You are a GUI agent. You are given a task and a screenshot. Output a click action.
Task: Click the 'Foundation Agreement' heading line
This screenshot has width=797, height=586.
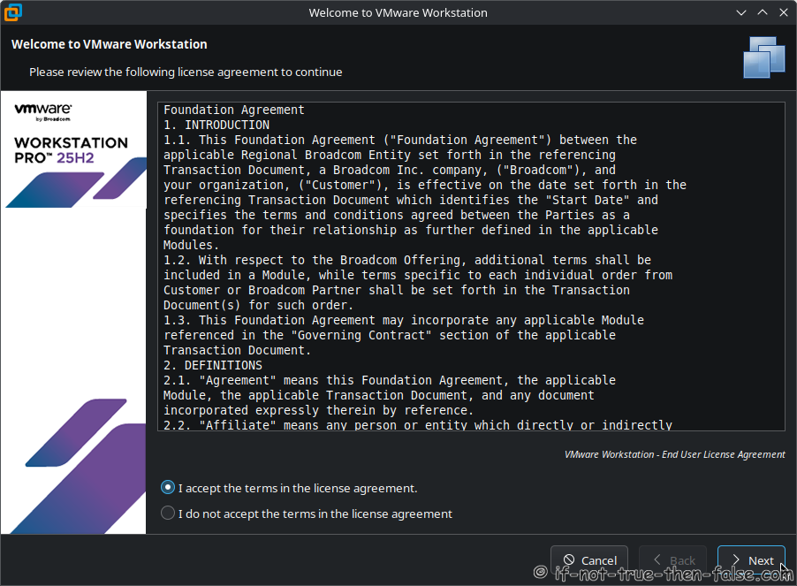(234, 110)
